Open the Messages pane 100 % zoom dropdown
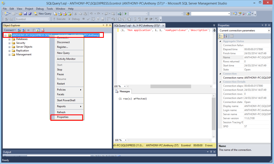 (125, 140)
